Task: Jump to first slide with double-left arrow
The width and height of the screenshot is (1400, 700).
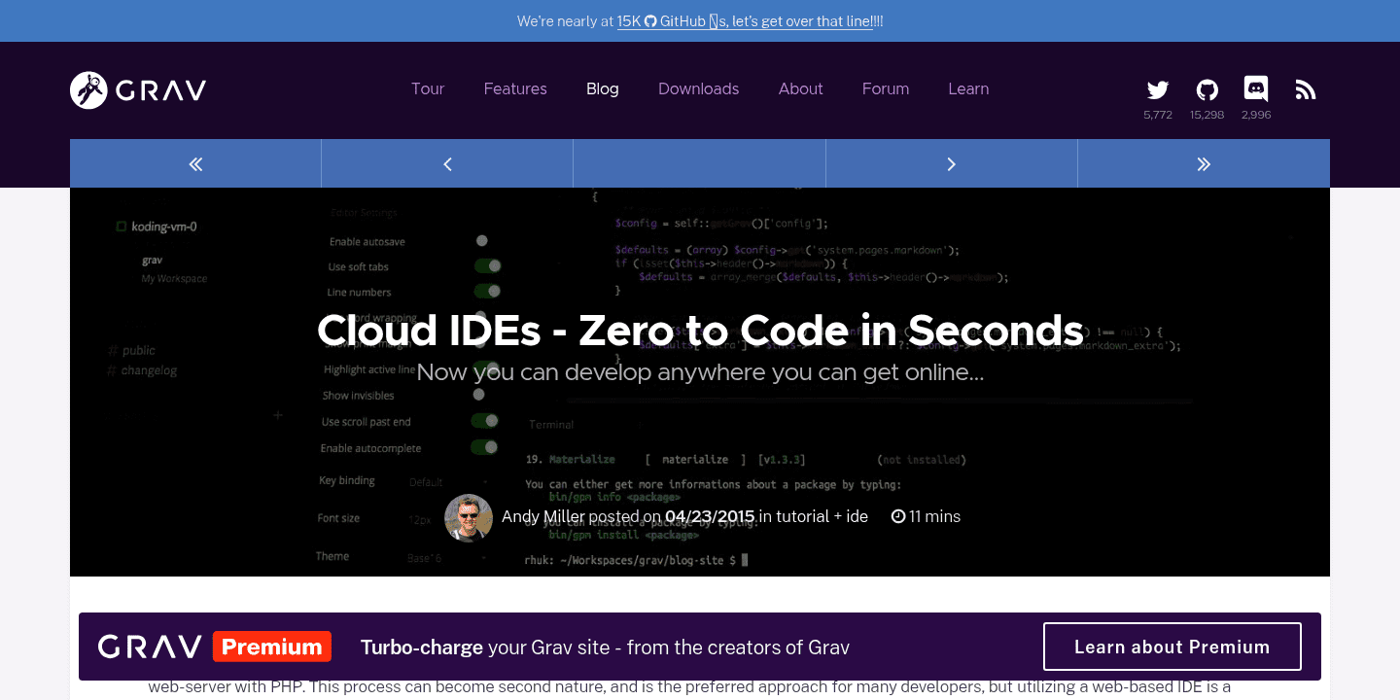Action: point(194,162)
